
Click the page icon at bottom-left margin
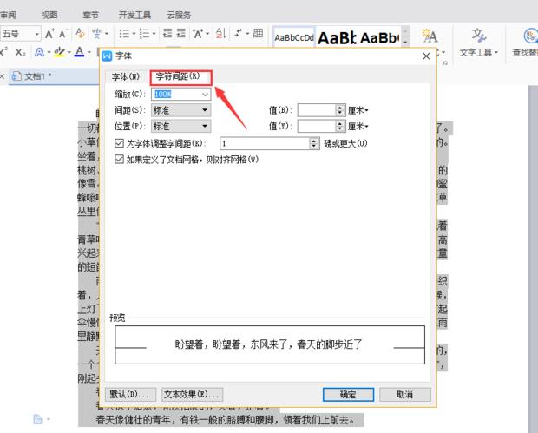tap(37, 419)
